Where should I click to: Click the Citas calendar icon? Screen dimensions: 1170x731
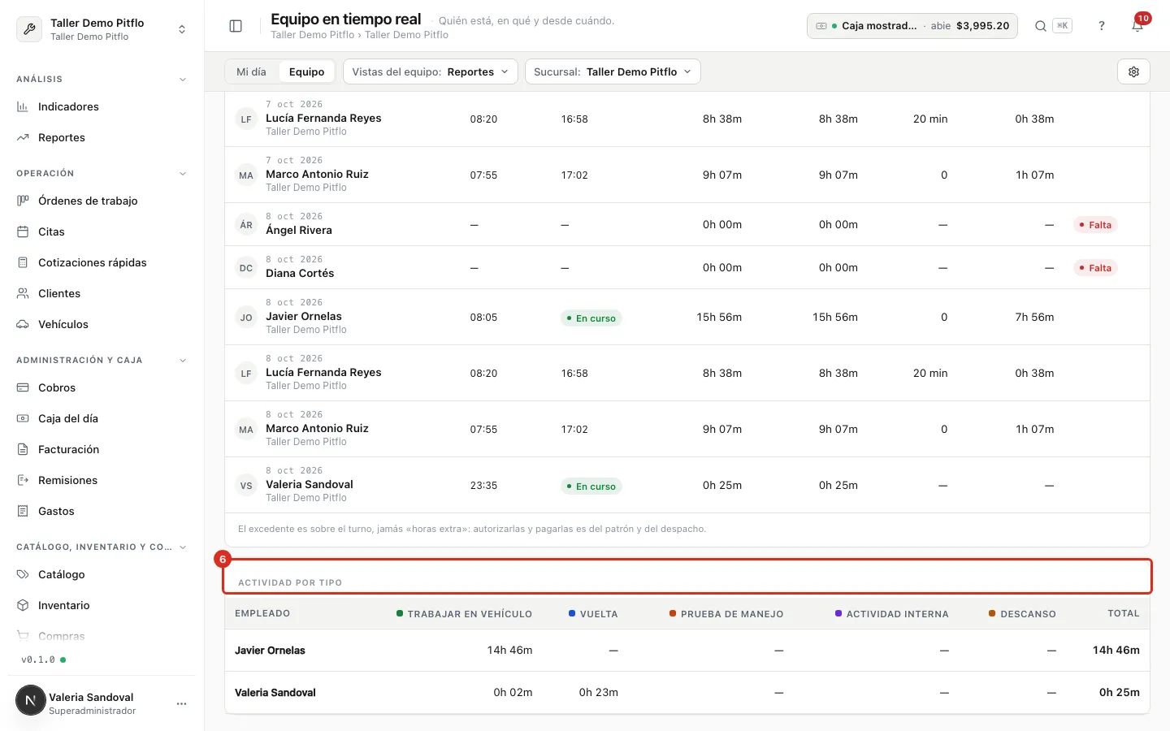[23, 231]
